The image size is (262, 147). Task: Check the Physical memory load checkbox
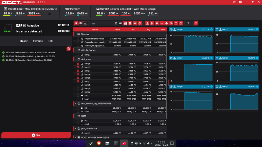click(x=78, y=39)
